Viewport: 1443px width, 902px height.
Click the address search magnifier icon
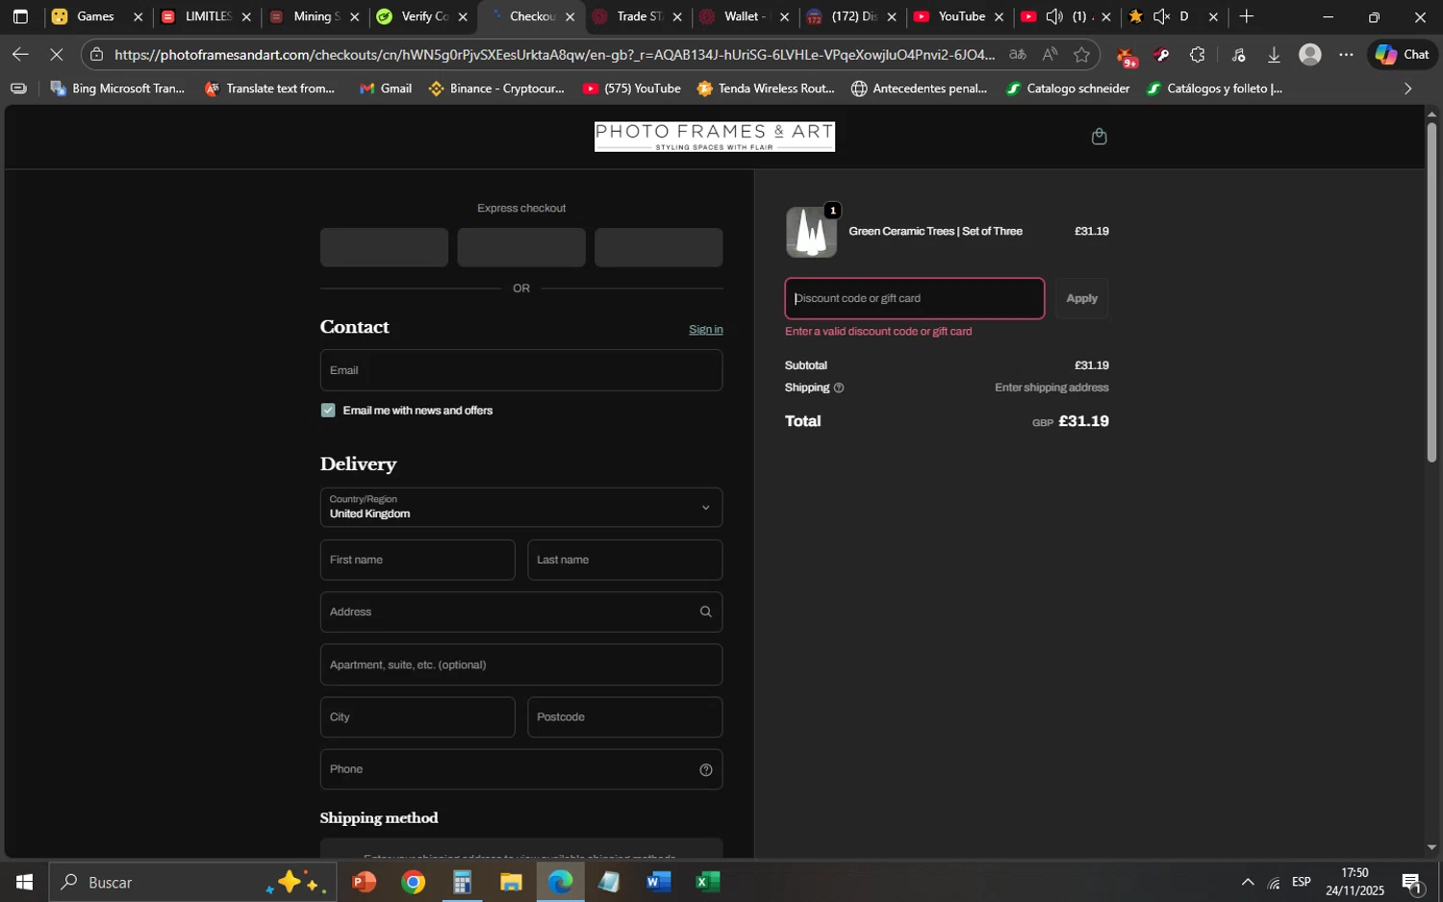[705, 612]
